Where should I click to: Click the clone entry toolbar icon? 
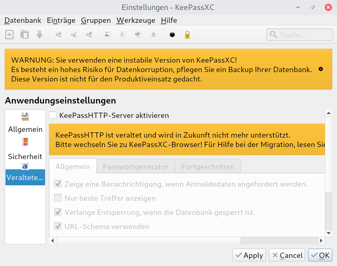point(24,34)
